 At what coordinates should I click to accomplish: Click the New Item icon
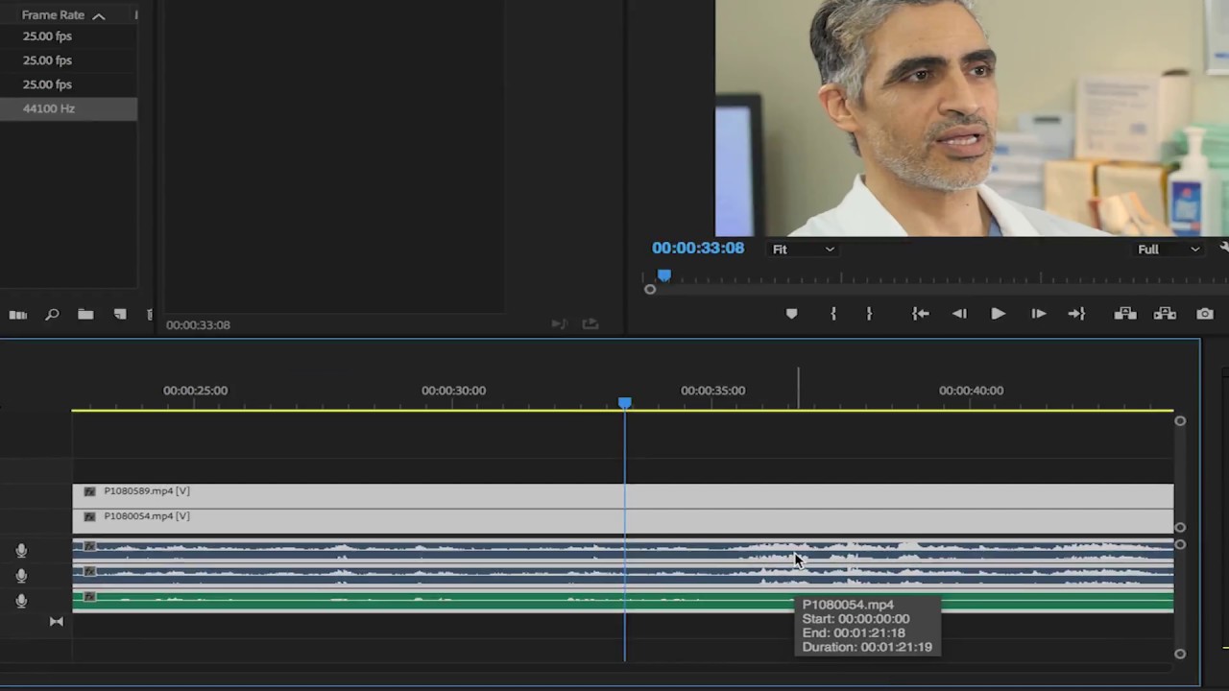120,314
